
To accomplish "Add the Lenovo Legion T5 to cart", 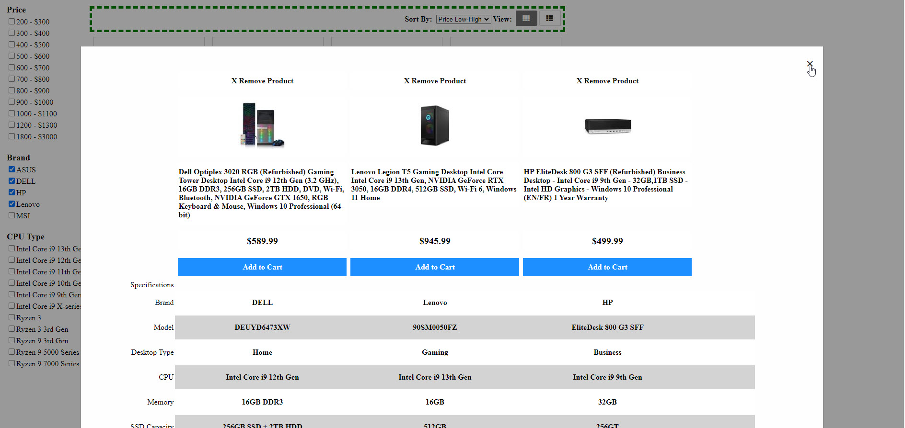I will pyautogui.click(x=435, y=267).
